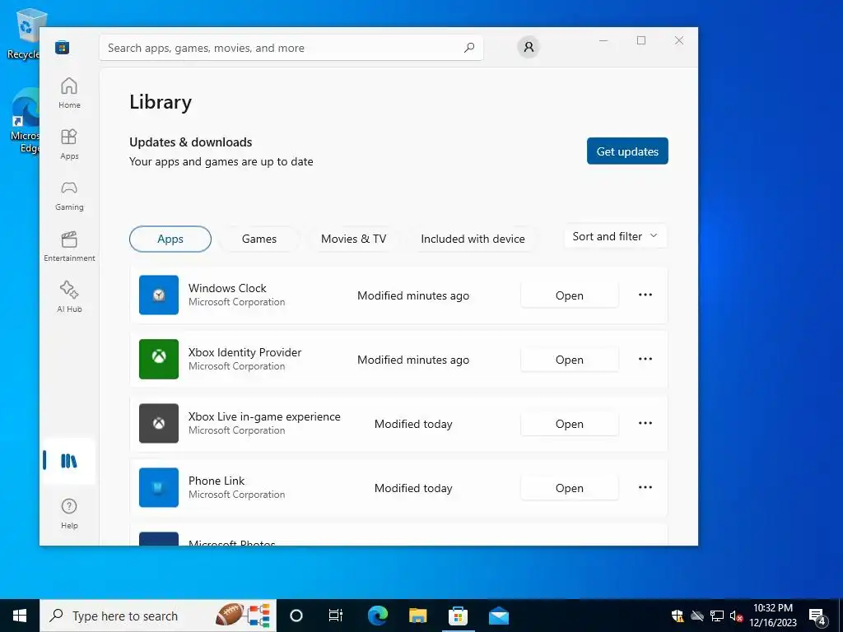The image size is (843, 632).
Task: Open the Help section in sidebar
Action: coord(69,513)
